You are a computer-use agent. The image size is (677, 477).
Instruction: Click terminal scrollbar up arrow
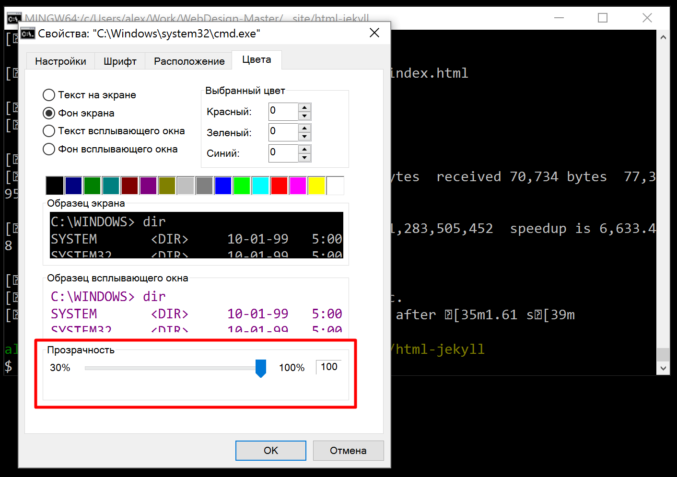pyautogui.click(x=663, y=37)
